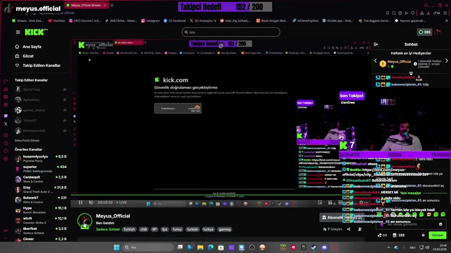Open the Eray recommended channel

pyautogui.click(x=41, y=189)
